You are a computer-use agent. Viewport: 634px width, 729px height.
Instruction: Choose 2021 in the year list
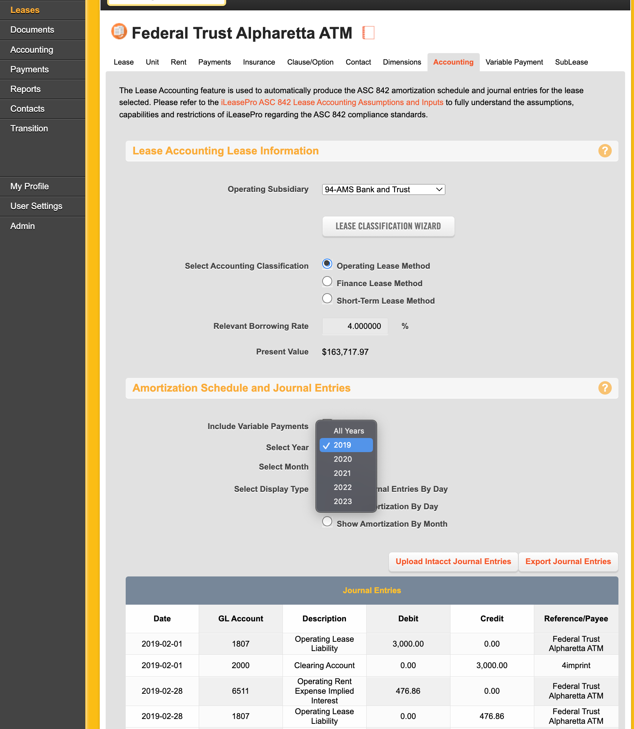346,473
